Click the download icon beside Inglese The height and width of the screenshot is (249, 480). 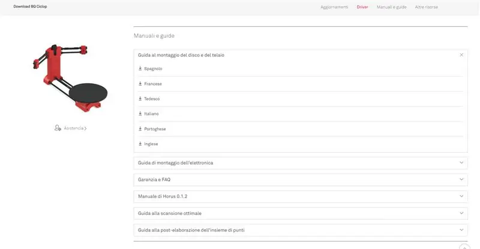(140, 144)
